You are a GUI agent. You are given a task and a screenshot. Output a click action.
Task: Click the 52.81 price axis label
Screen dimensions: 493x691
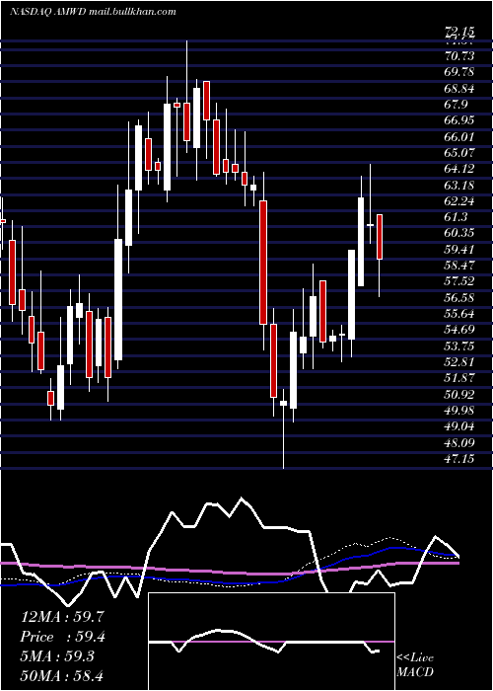[x=459, y=362]
